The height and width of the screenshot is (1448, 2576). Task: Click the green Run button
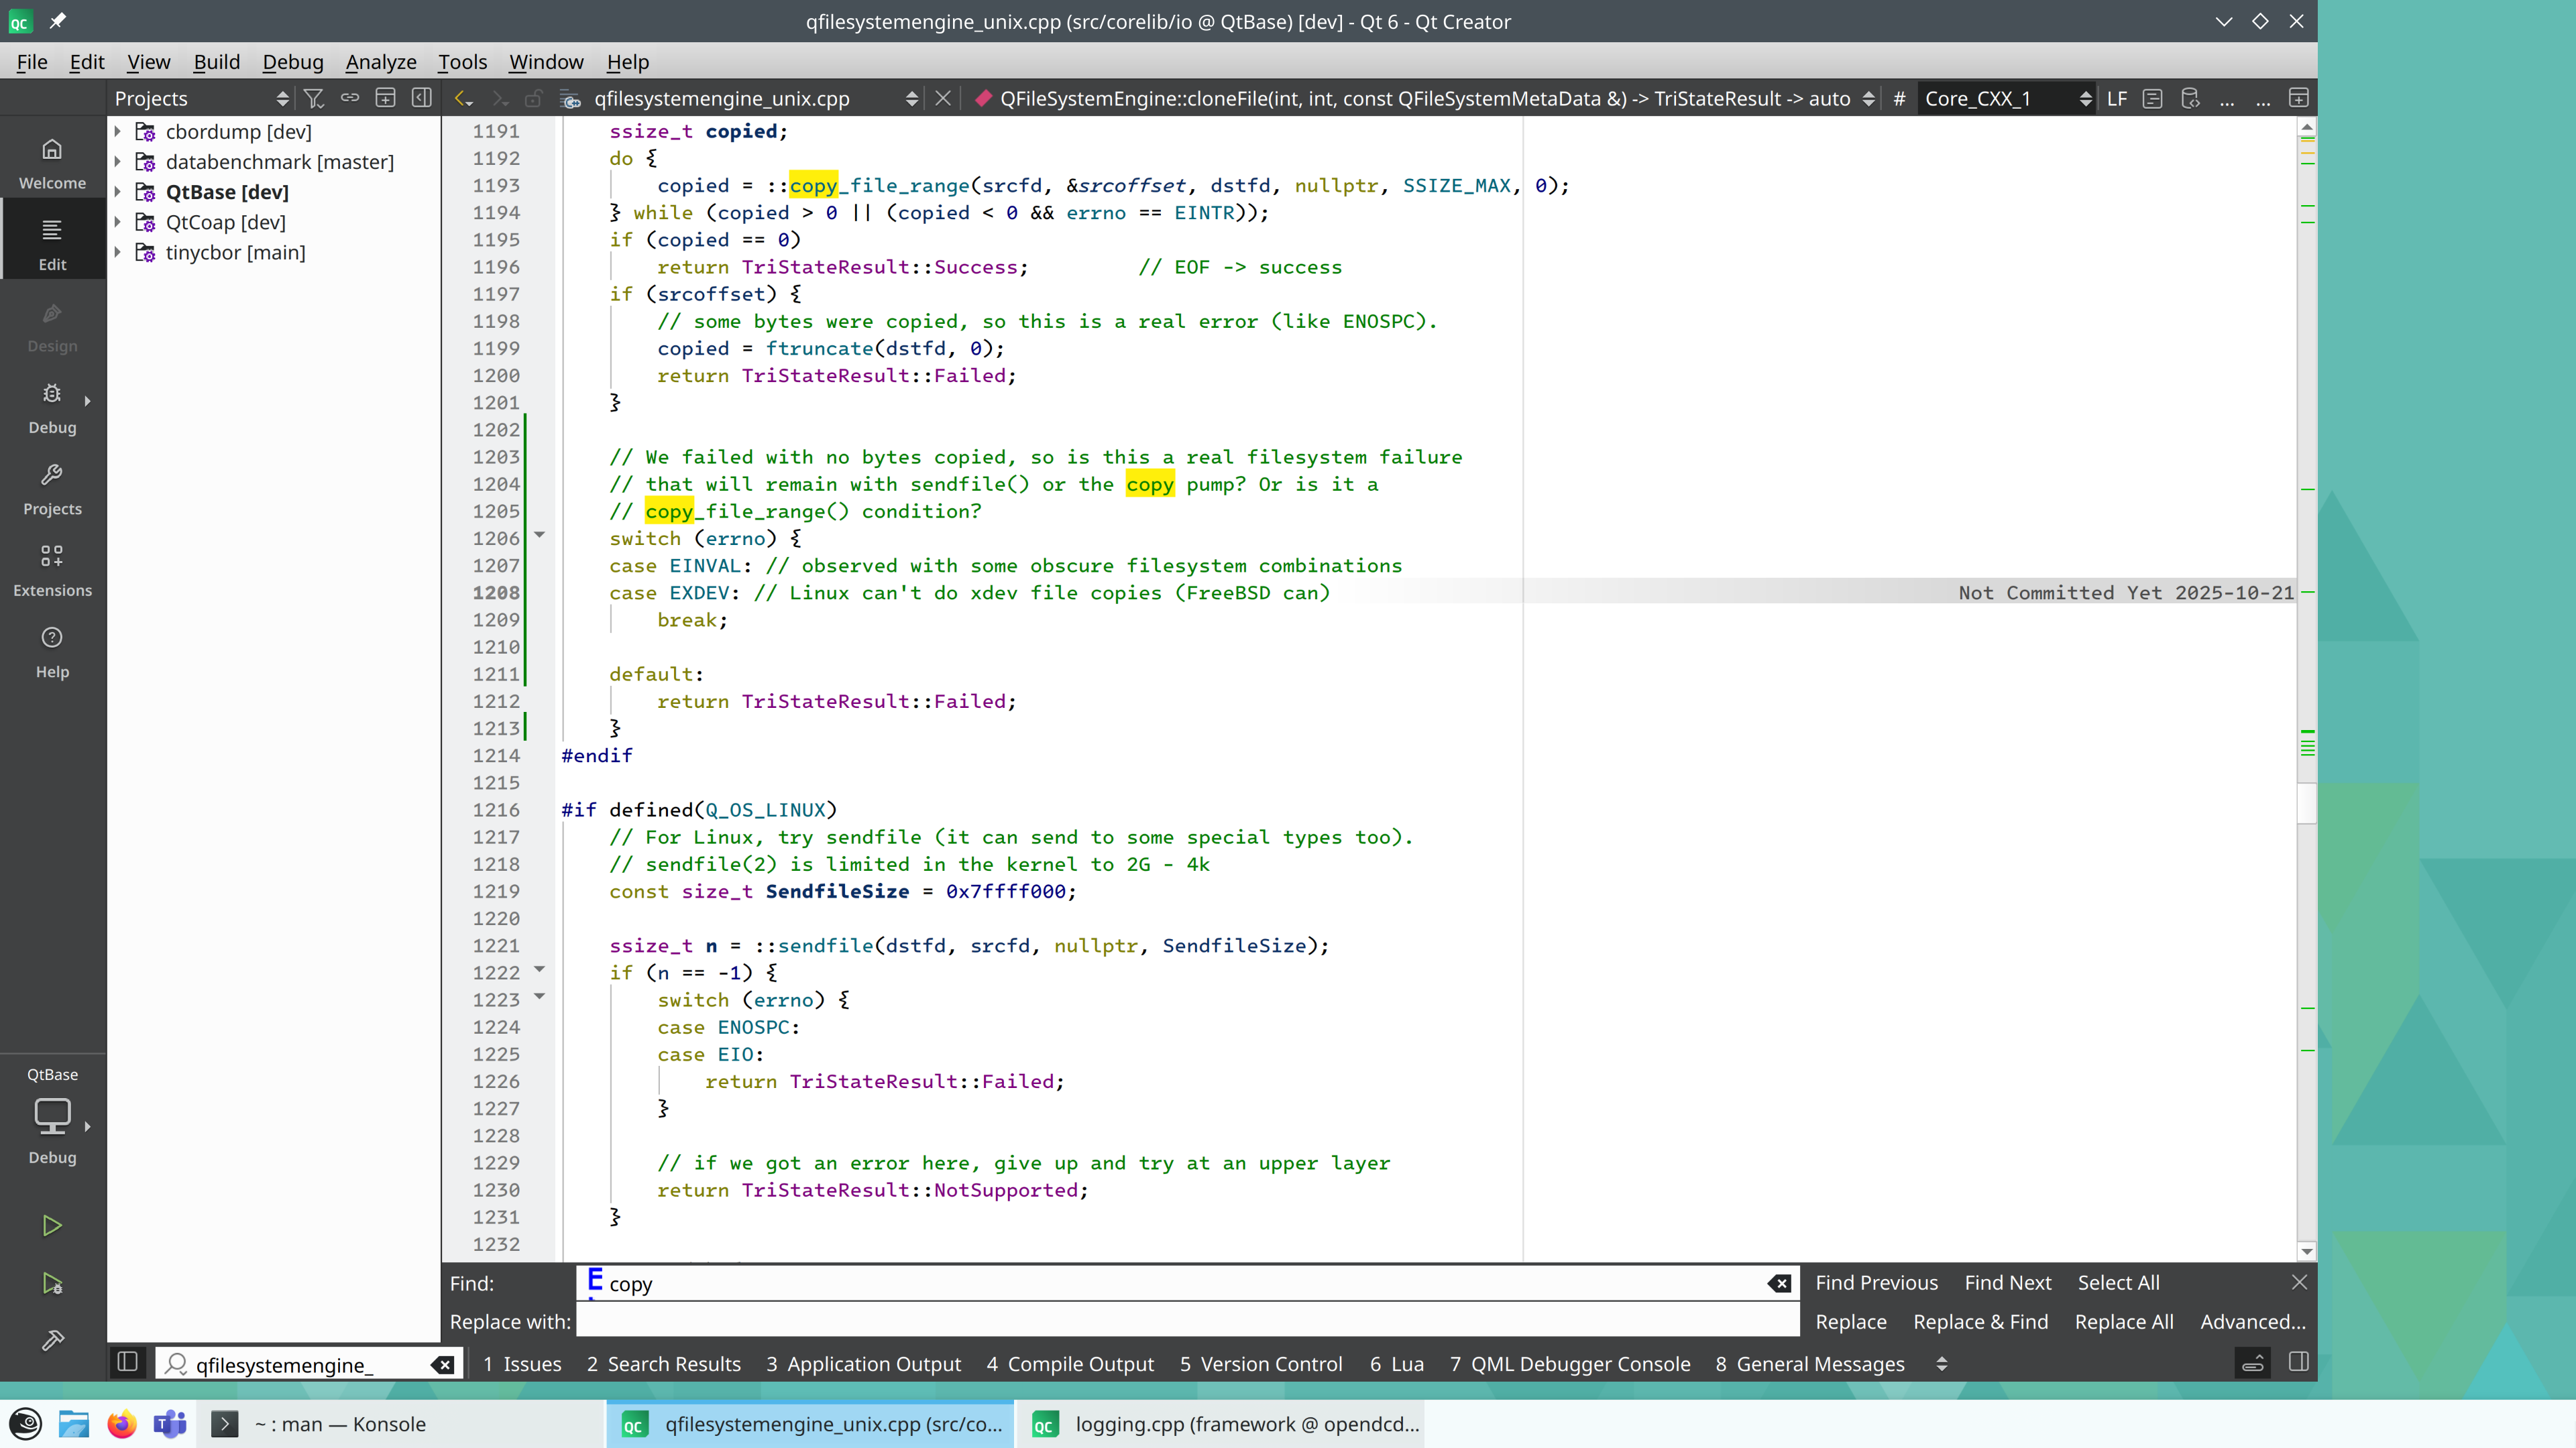[x=52, y=1225]
